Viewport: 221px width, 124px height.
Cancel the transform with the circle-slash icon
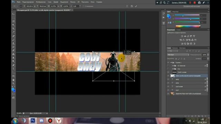tap(132, 6)
